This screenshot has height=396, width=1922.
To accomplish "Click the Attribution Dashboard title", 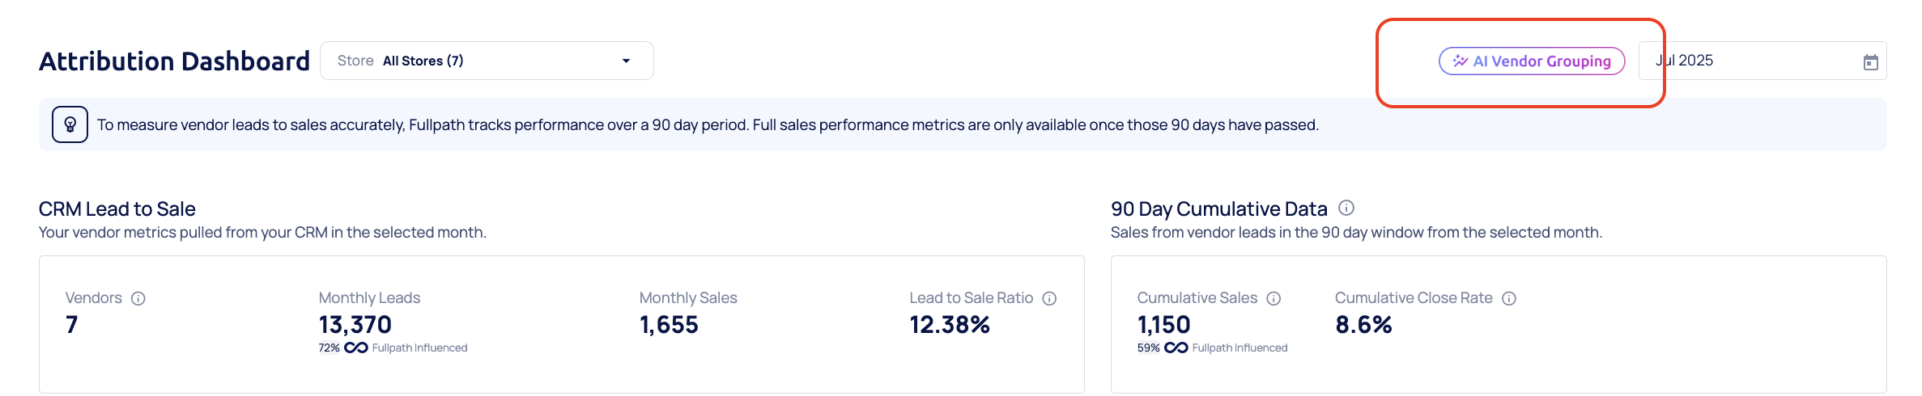I will [174, 61].
